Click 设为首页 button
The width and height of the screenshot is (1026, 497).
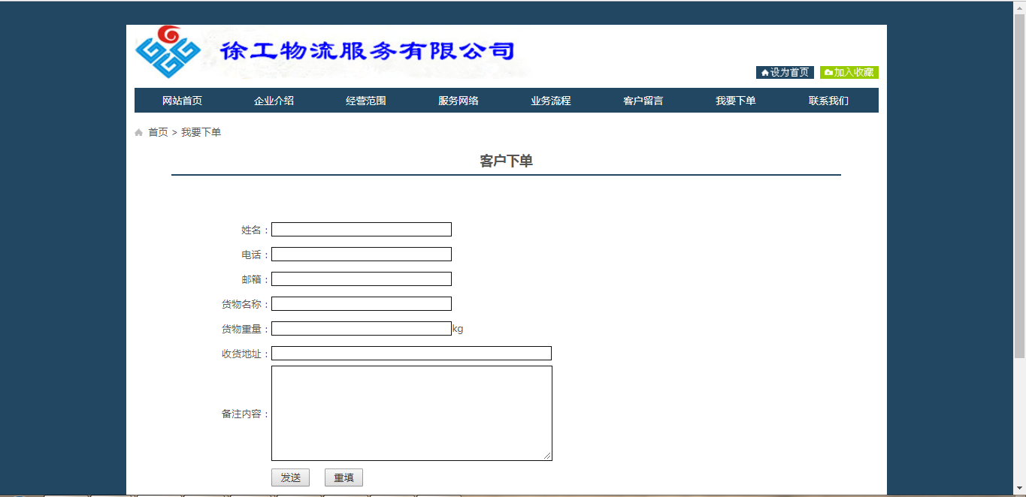pos(785,72)
